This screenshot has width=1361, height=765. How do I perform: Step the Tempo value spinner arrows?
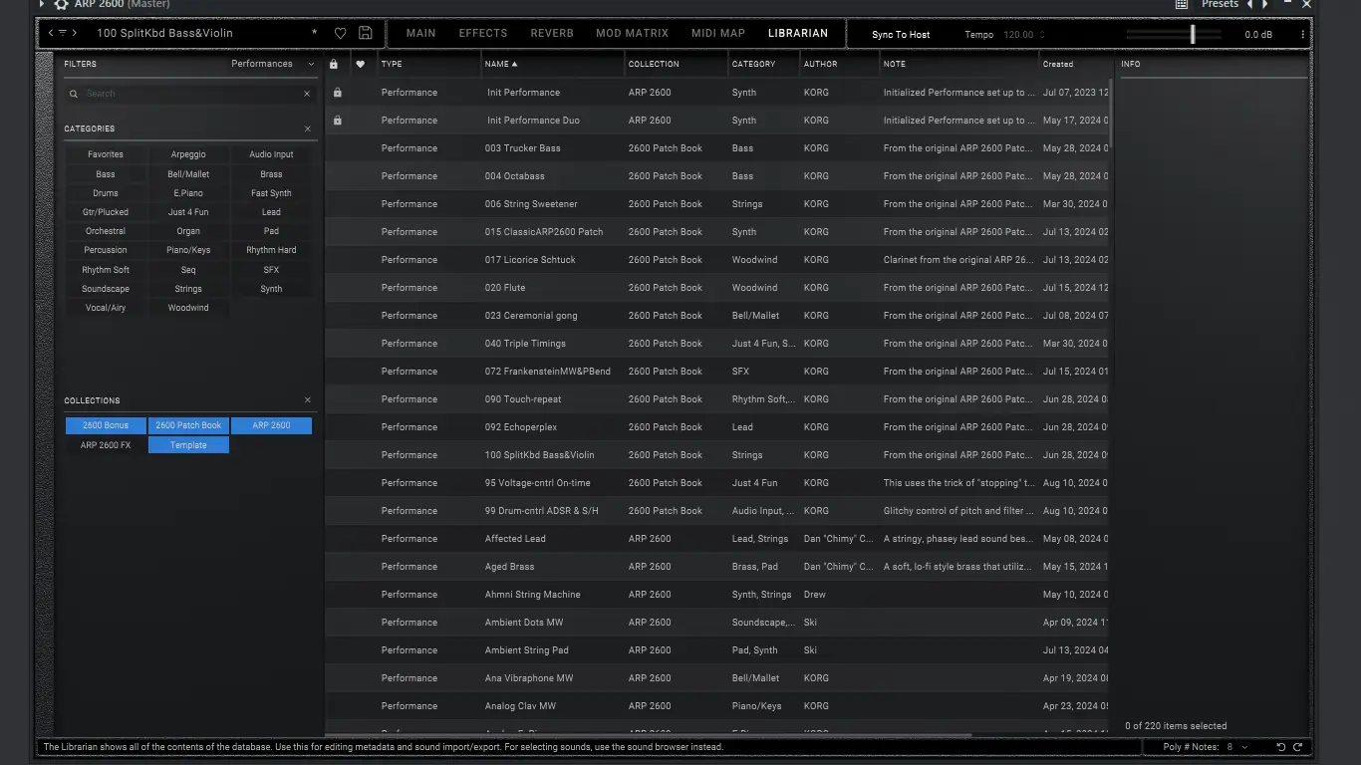(1042, 35)
